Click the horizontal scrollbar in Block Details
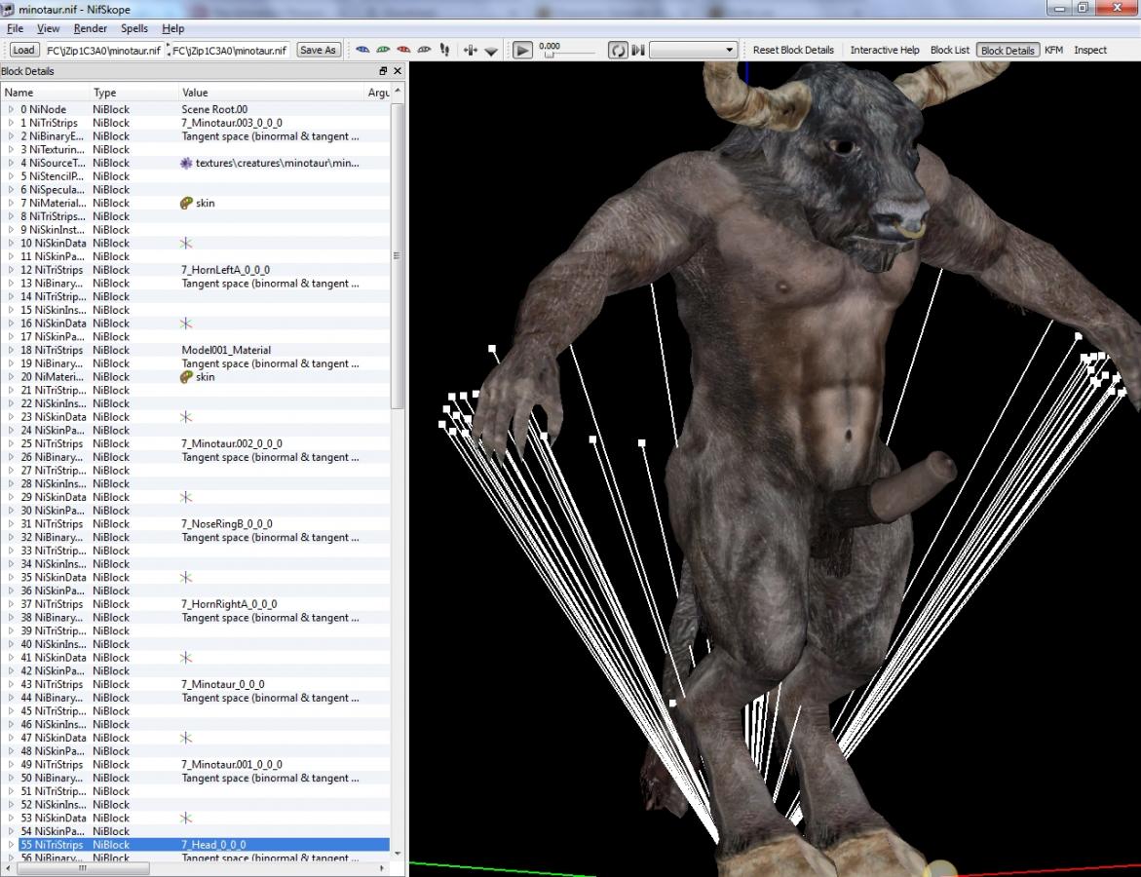 (x=82, y=868)
